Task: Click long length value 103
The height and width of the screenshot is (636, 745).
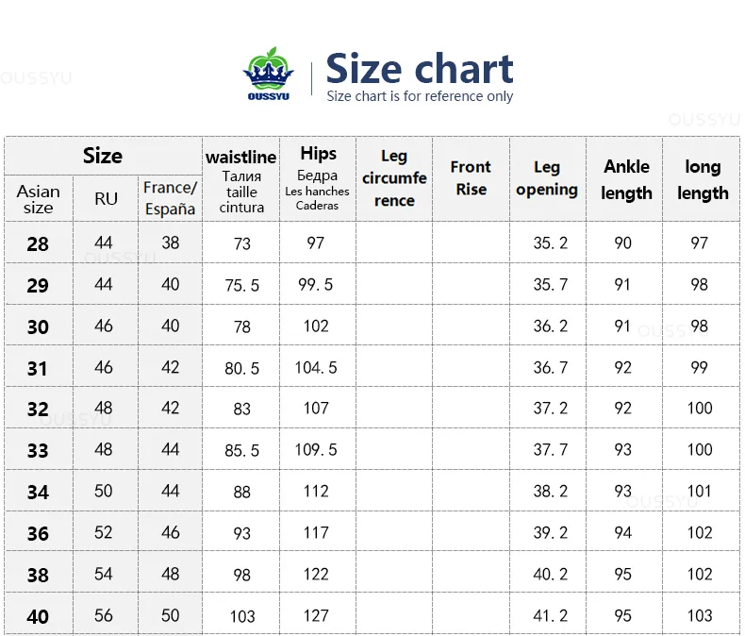Action: 700,615
